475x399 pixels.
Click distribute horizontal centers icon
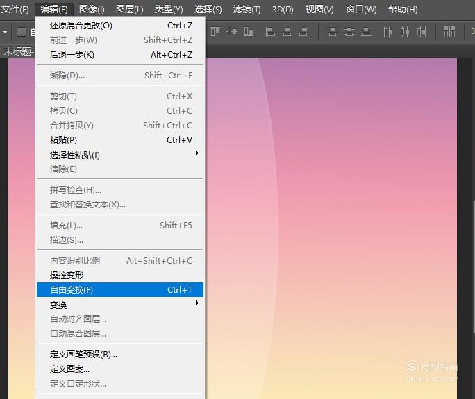405,31
